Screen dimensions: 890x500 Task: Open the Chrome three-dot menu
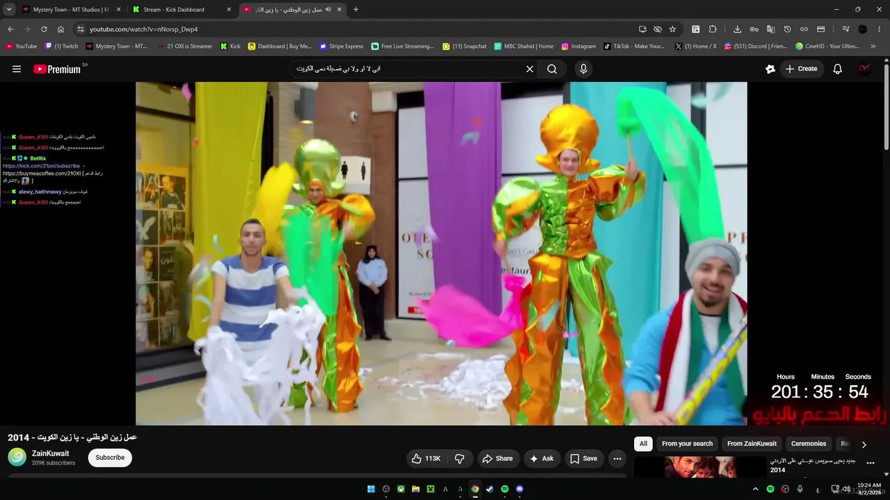coord(880,29)
